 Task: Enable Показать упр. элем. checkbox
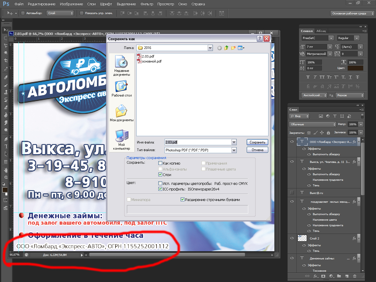[82, 13]
